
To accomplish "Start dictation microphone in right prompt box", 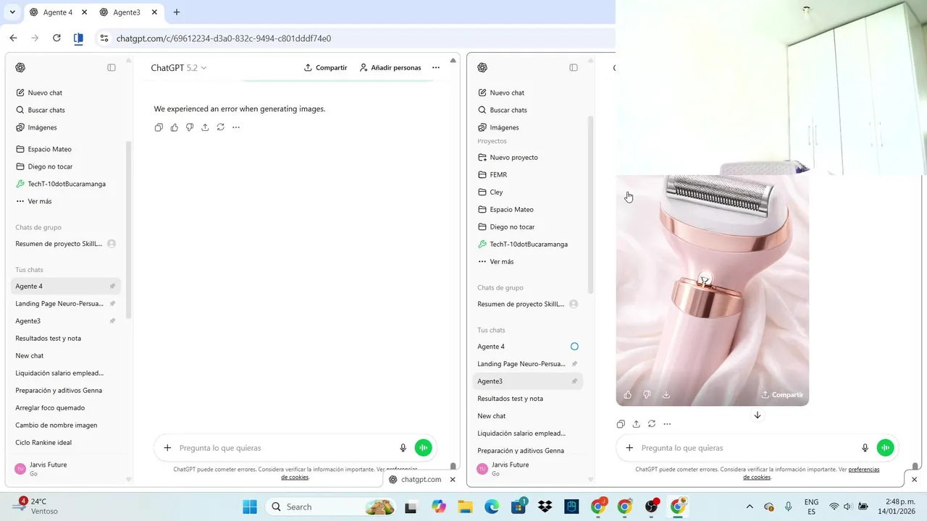I will (x=865, y=448).
